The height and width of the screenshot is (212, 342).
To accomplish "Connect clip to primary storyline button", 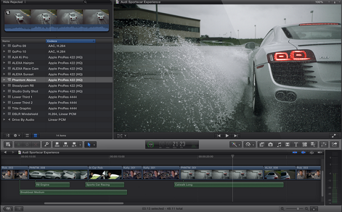I will 57,144.
